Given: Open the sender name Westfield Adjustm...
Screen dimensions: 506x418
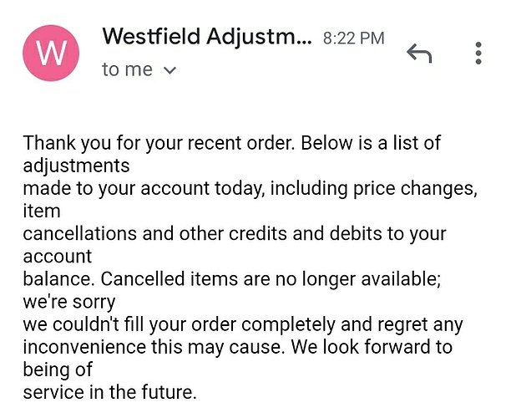Looking at the screenshot, I should pos(207,36).
